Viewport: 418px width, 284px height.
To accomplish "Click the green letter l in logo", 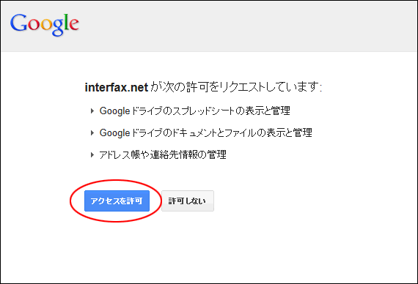I will [66, 23].
